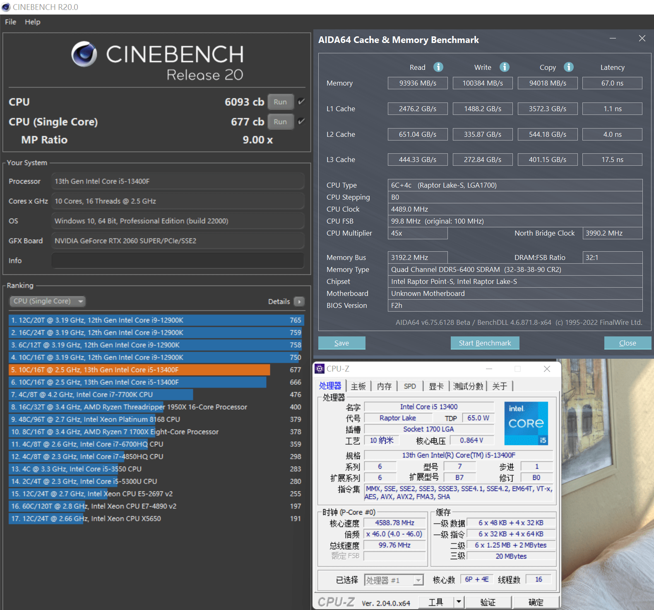Click the L1 Cache Copy value 3572.3 GB/s
The width and height of the screenshot is (654, 610).
pos(548,109)
